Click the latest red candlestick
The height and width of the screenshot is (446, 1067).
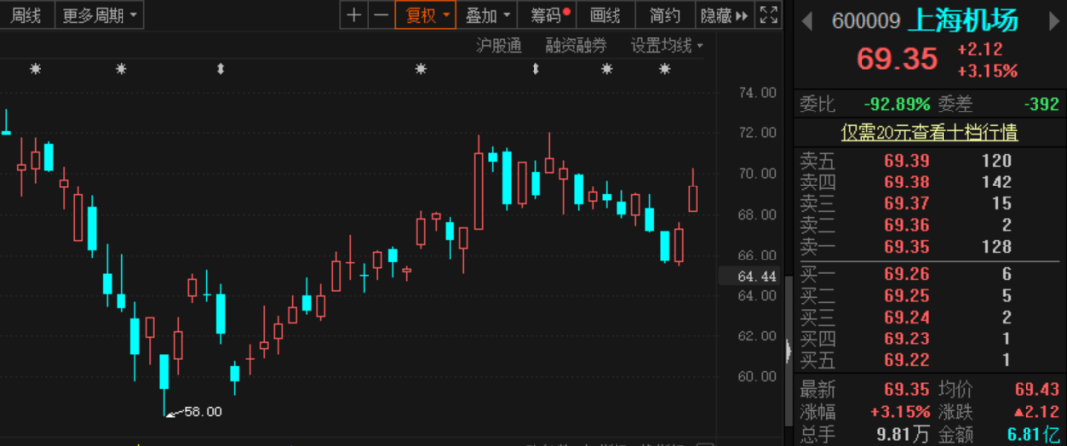(x=693, y=198)
